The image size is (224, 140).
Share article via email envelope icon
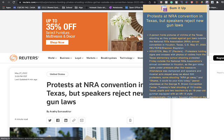click(82, 120)
